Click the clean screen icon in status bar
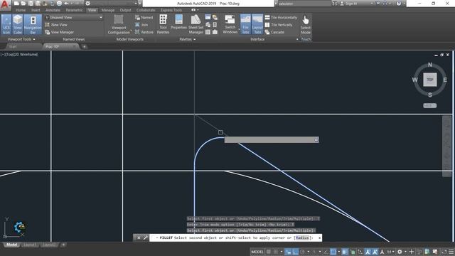The height and width of the screenshot is (256, 455). click(x=444, y=252)
